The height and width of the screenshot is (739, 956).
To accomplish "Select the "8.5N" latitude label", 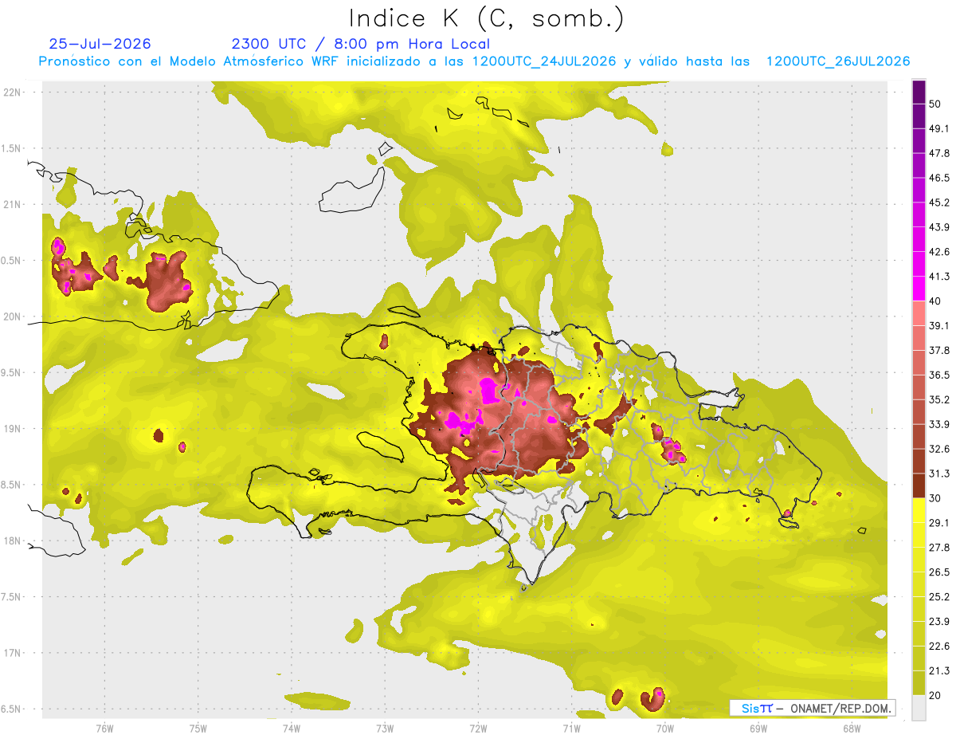I will (x=12, y=485).
